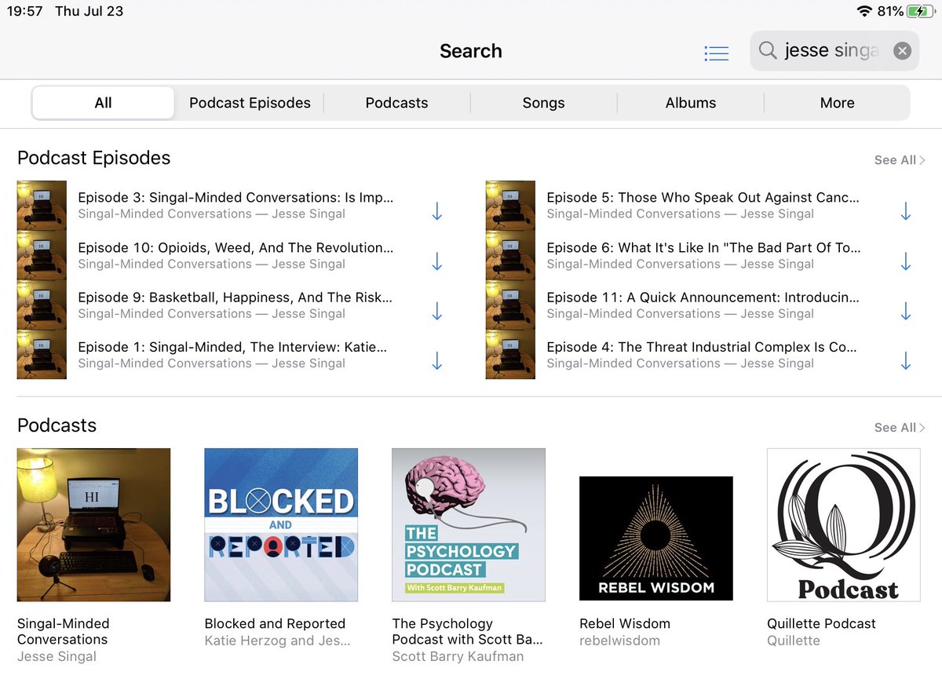Open Episode 4 Threat Industrial Complex title

(x=702, y=347)
